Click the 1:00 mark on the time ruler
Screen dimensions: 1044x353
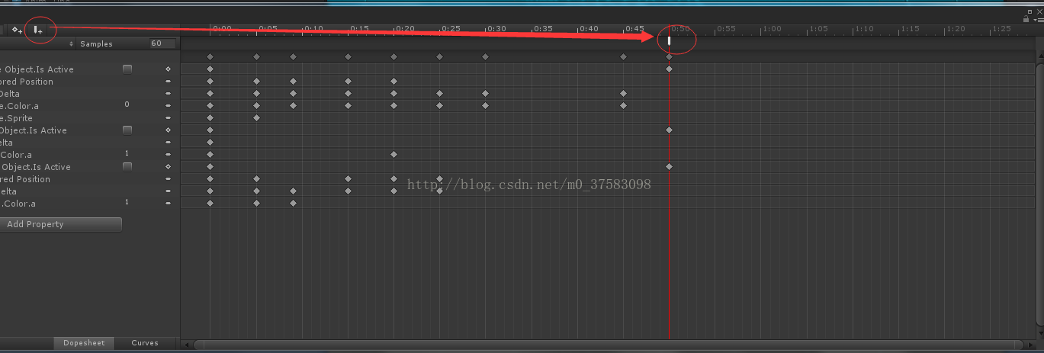coord(772,29)
